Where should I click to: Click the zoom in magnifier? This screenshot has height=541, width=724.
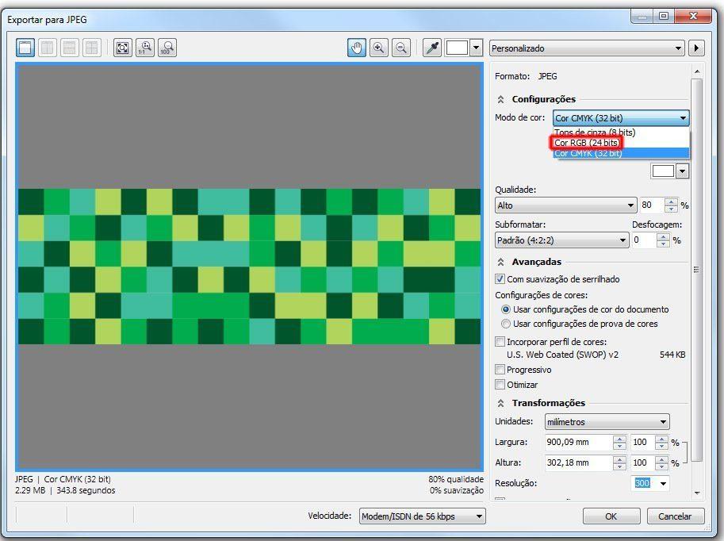point(378,48)
